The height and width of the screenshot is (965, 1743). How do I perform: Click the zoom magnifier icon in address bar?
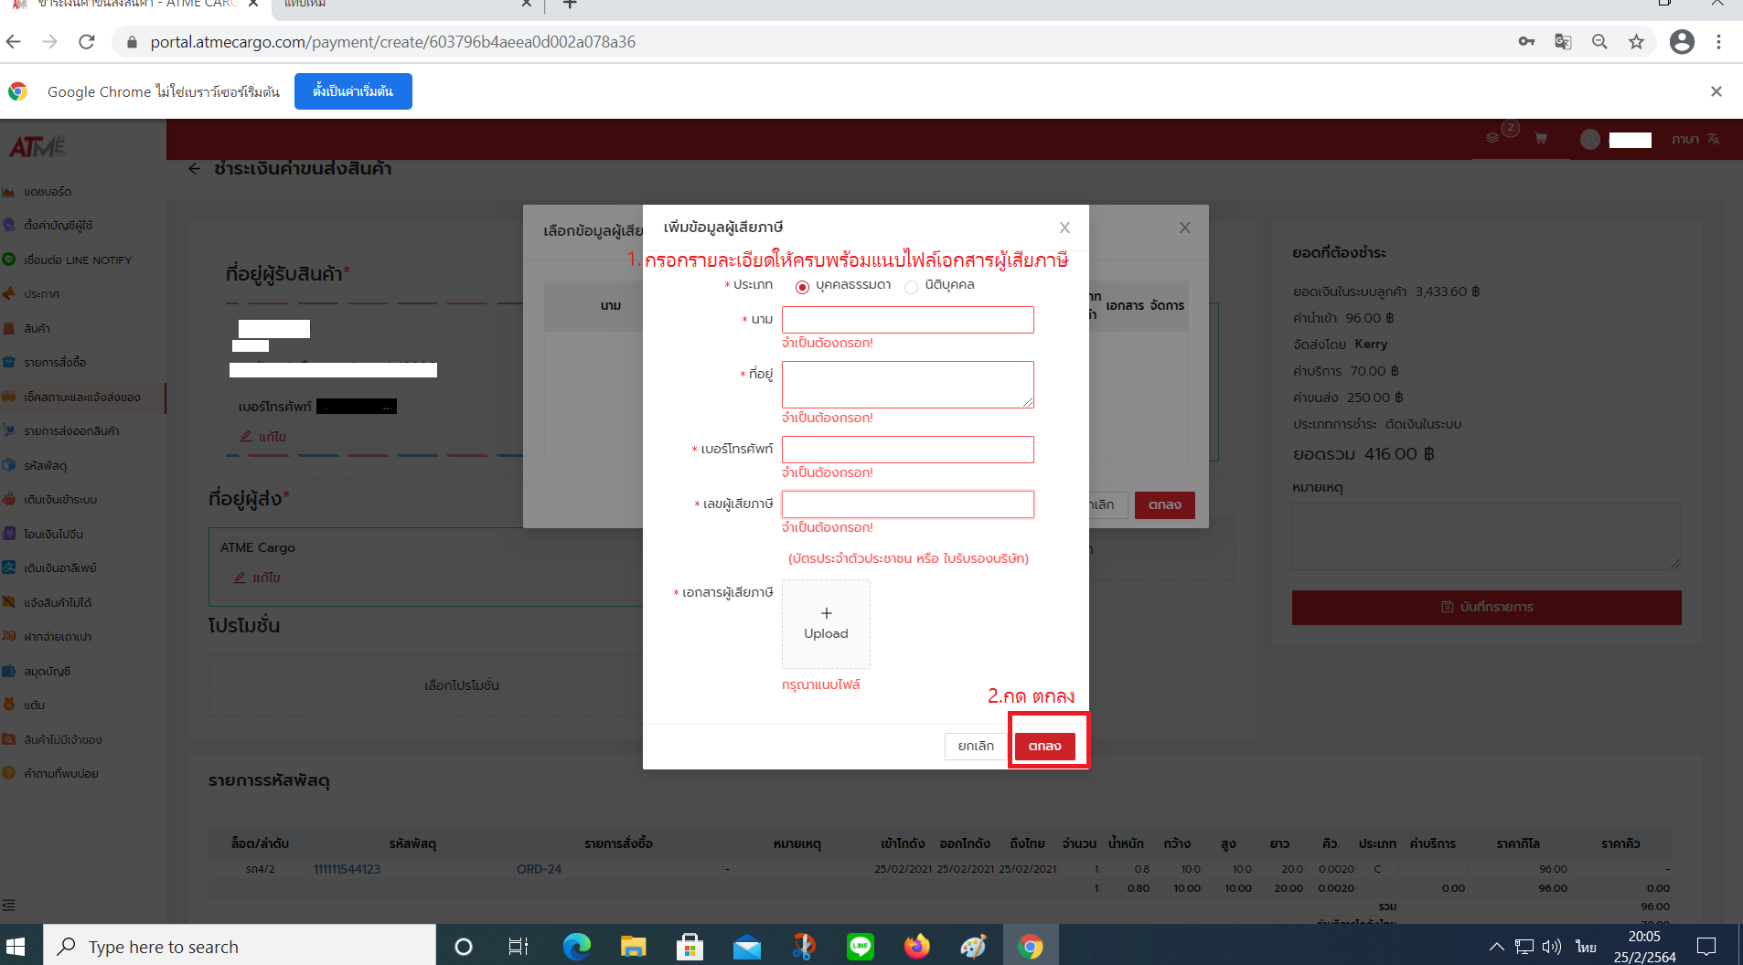click(x=1599, y=42)
